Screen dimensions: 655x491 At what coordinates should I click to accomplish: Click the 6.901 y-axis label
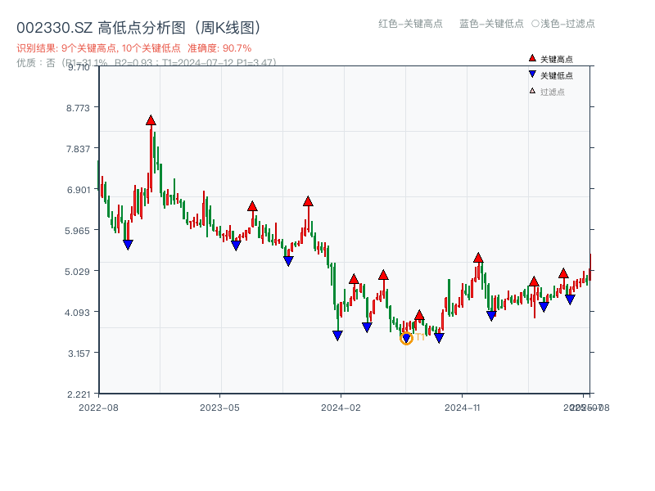pyautogui.click(x=78, y=190)
